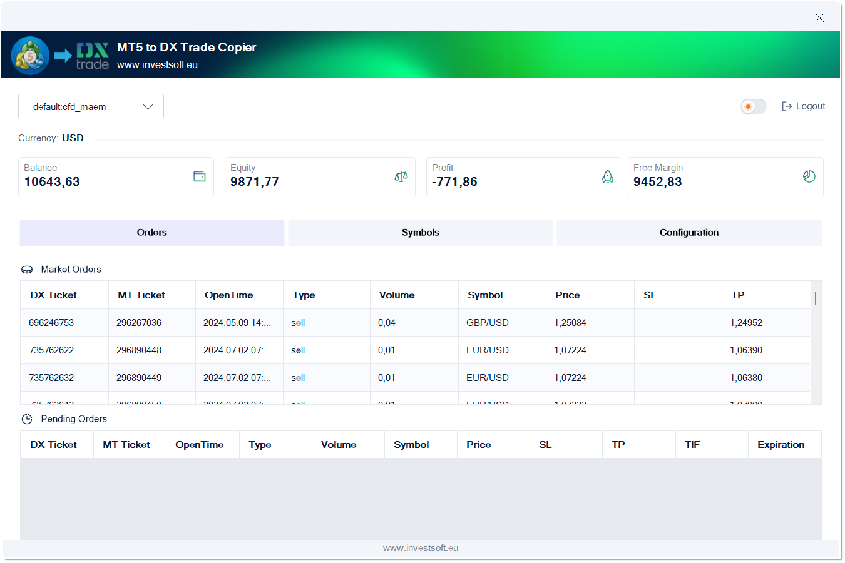Sort Market Orders by DX Ticket column

[64, 295]
